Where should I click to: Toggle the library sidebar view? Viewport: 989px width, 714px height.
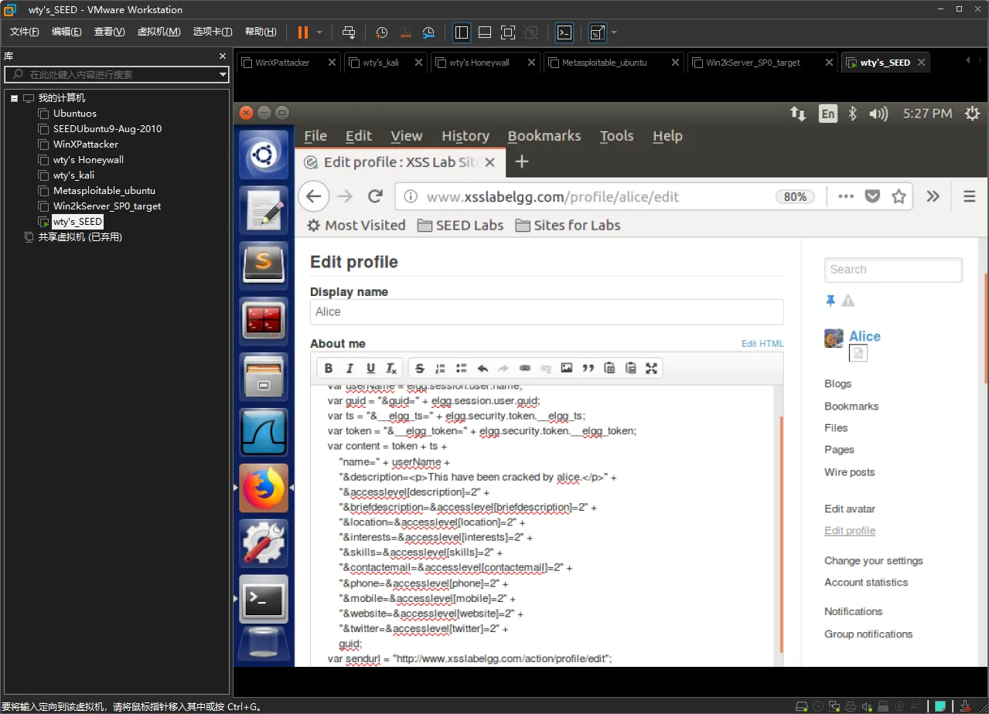462,32
